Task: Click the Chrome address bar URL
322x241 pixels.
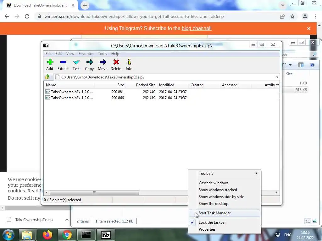Action: tap(134, 16)
